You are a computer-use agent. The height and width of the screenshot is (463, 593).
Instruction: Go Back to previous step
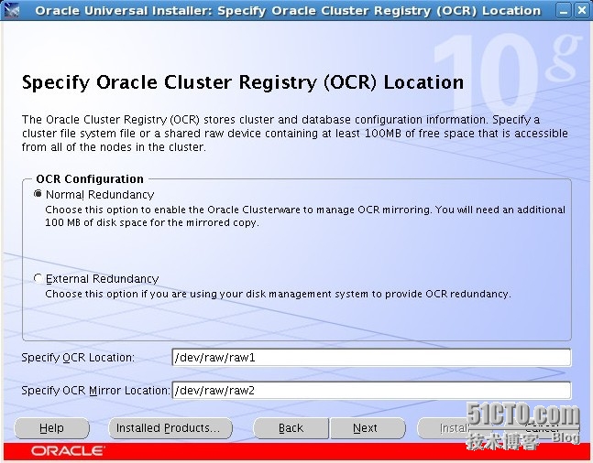(291, 428)
